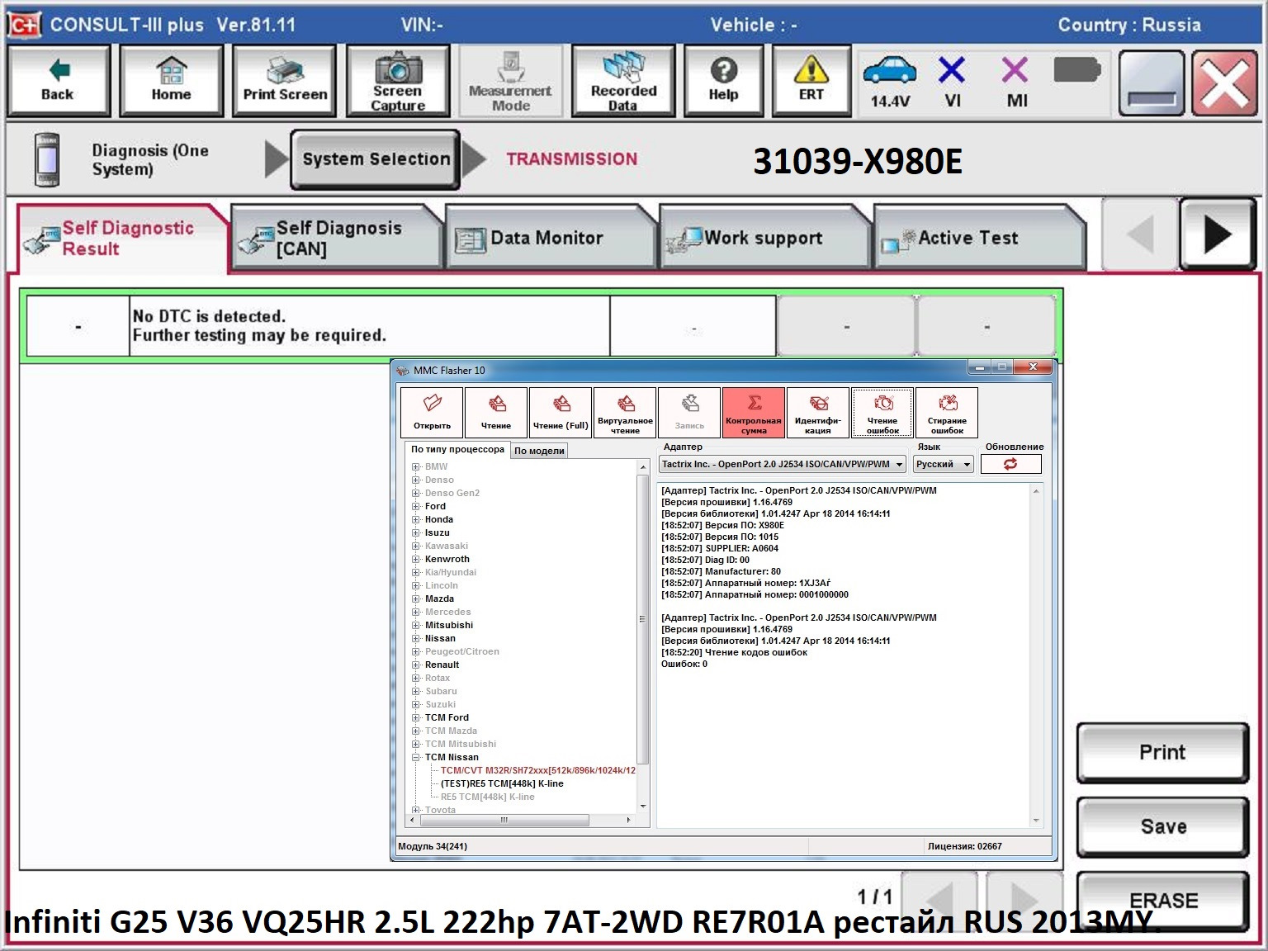Expand the Nissan tree node
Viewport: 1268px width, 951px height.
click(x=416, y=638)
